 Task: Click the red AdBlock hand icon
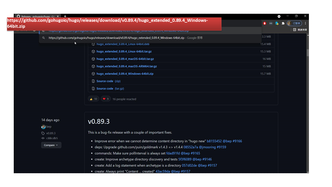coord(265,23)
